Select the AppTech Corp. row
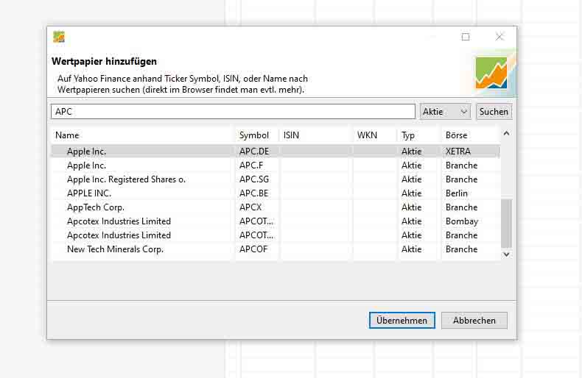The image size is (582, 378). point(276,207)
